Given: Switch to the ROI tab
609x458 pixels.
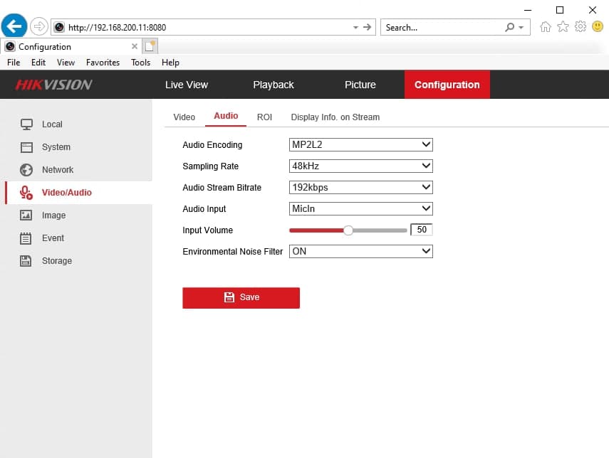Looking at the screenshot, I should click(x=264, y=117).
